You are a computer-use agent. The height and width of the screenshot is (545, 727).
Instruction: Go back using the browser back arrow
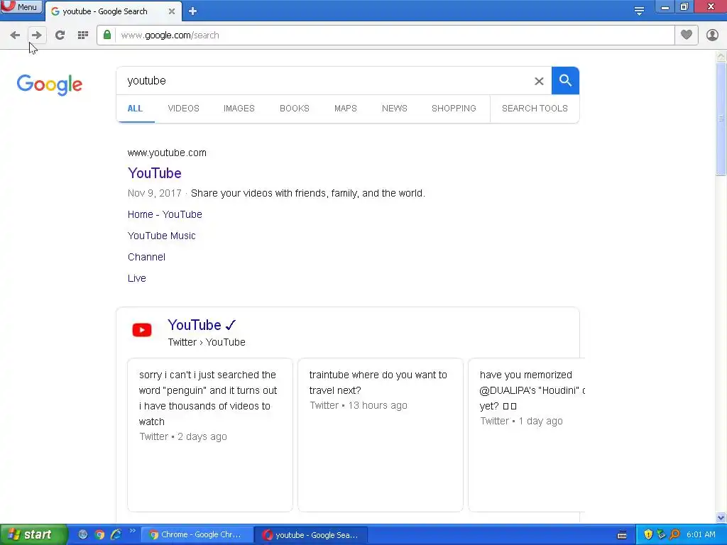(15, 35)
